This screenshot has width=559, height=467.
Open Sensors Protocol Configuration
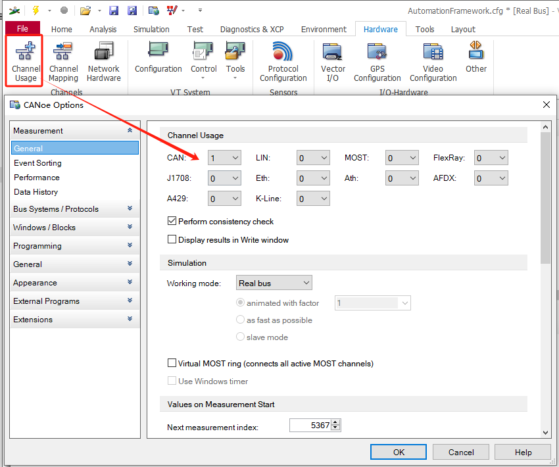point(283,61)
